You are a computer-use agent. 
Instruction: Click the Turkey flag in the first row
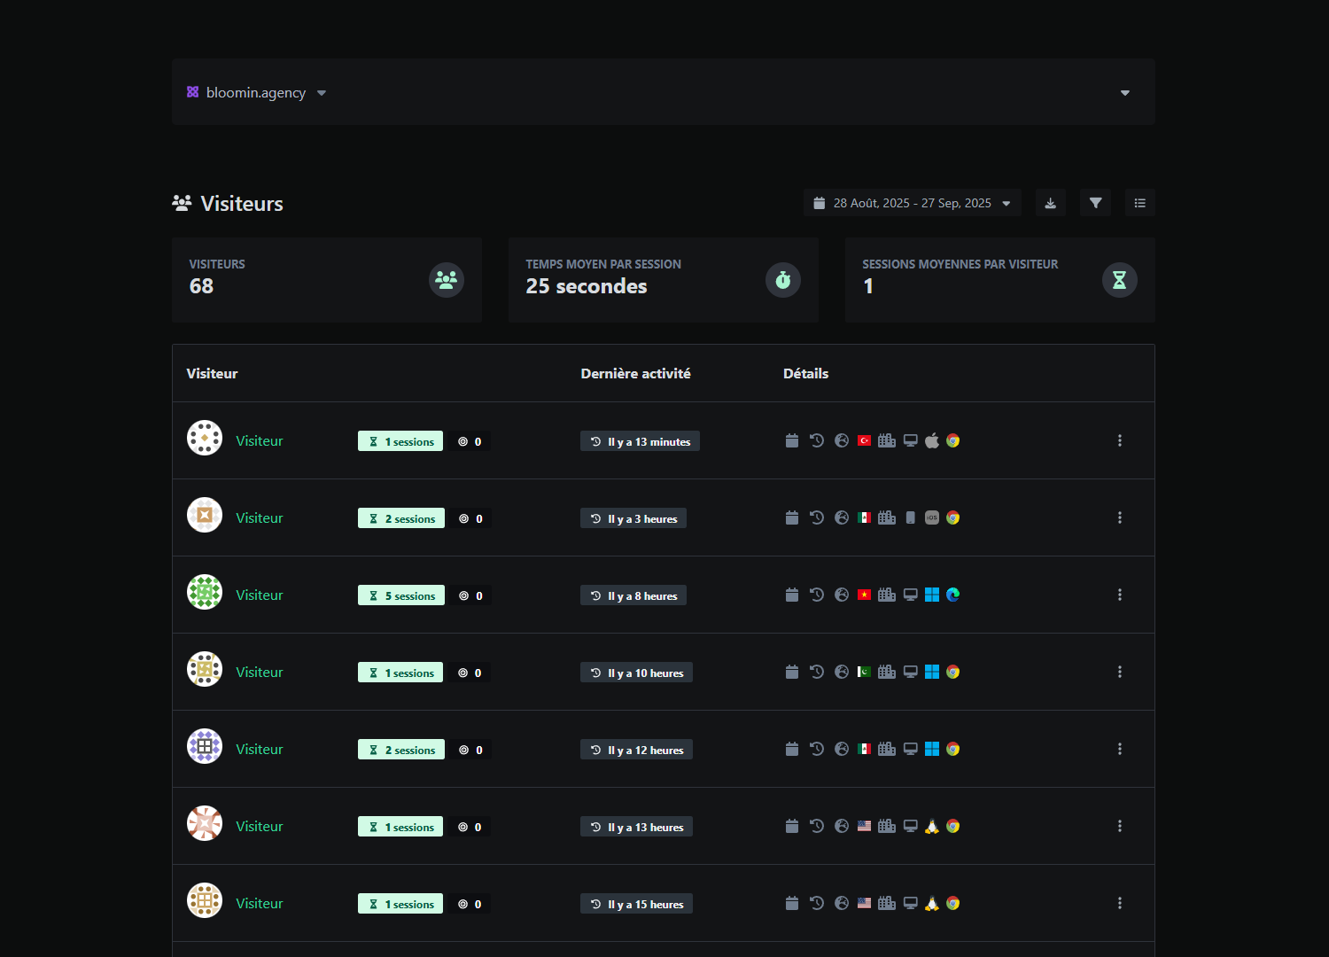pos(864,441)
